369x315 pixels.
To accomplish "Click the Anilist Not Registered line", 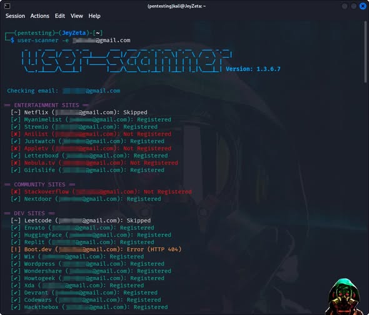I will pyautogui.click(x=91, y=134).
